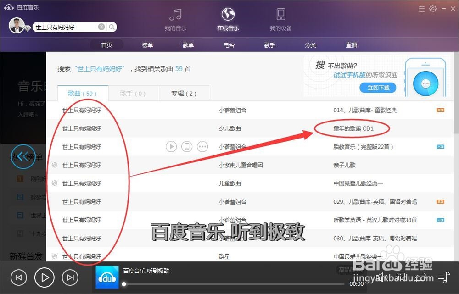Show lyrics with the 词 icon
Screen dimensions: 459x294
tap(401, 277)
